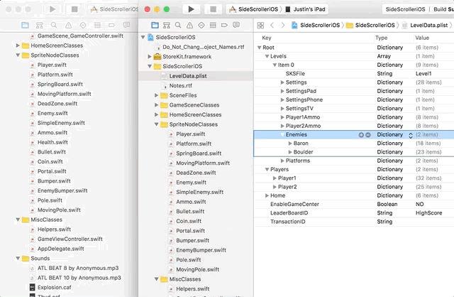This screenshot has width=454, height=297.
Task: Switch to the Report navigator in the front window
Action: [233, 25]
